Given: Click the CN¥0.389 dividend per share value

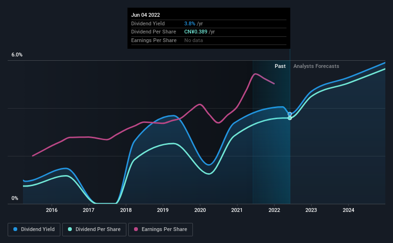Looking at the screenshot, I should (x=196, y=32).
